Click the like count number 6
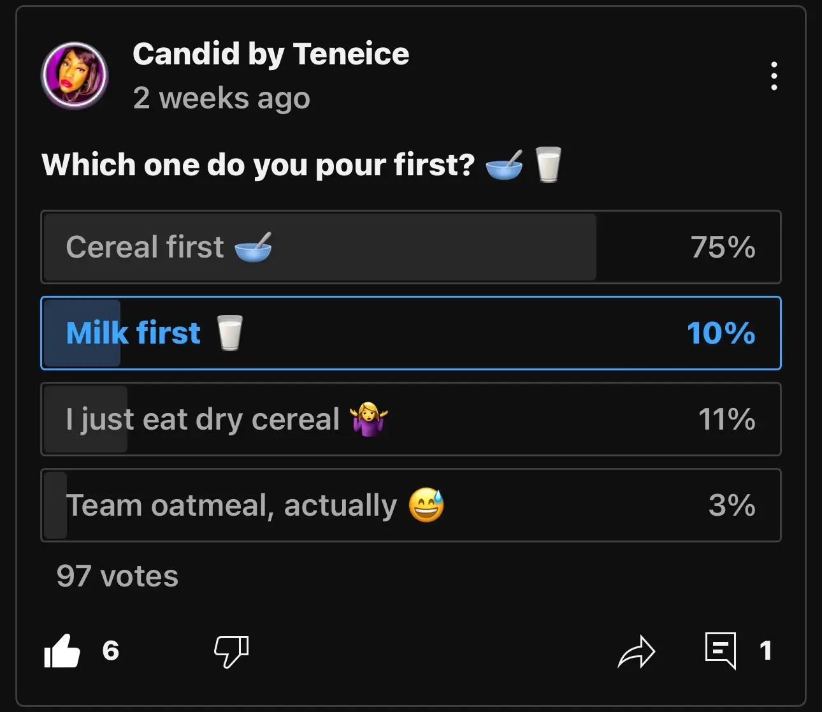Screen dimensions: 822x712 coord(112,651)
